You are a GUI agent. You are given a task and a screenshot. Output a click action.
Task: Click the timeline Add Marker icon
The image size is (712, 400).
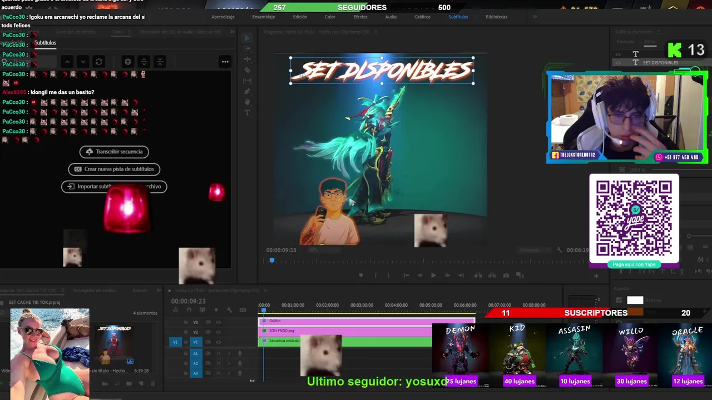tap(216, 310)
